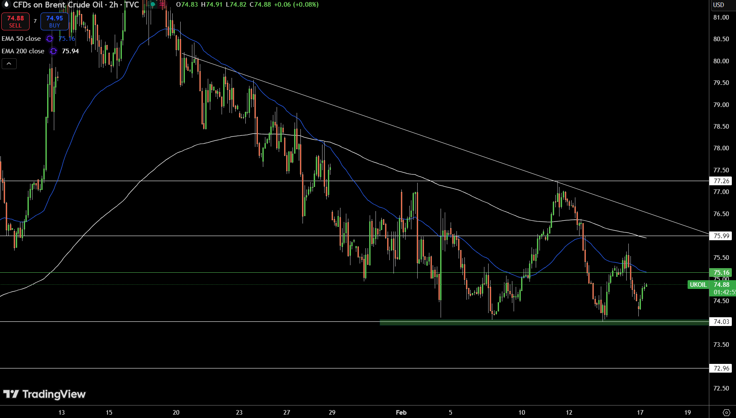Click the pink wavy lines icon
The height and width of the screenshot is (418, 736).
[162, 5]
